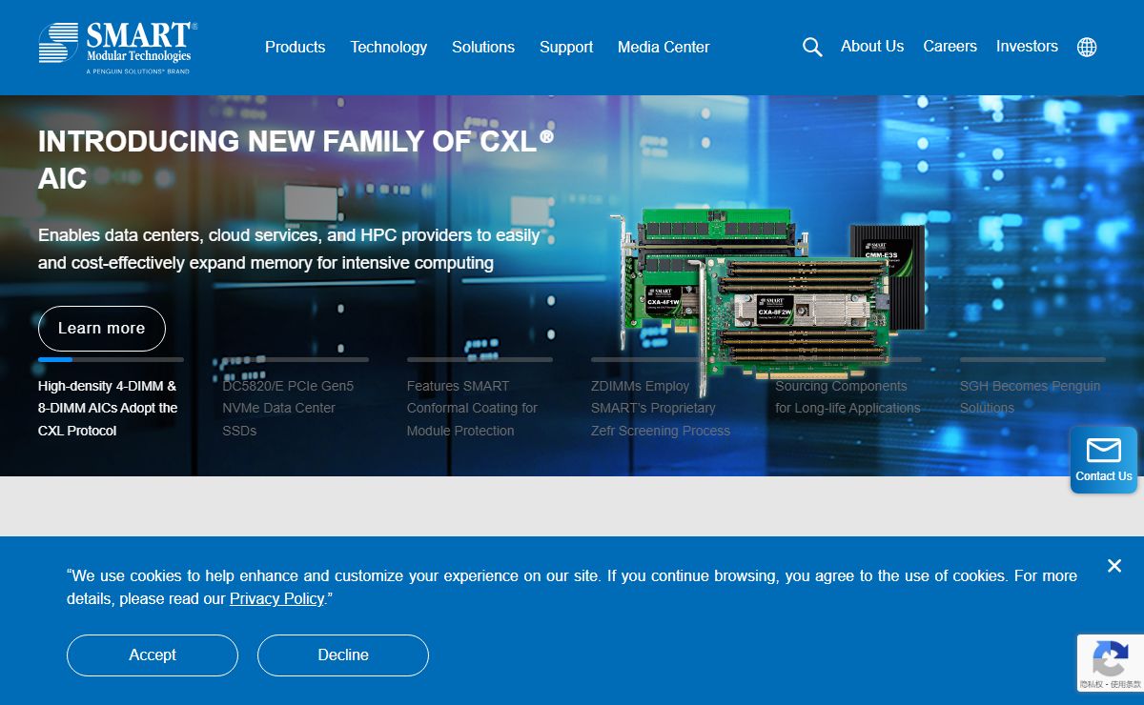Open the Technology menu
This screenshot has height=705, width=1144.
388,47
